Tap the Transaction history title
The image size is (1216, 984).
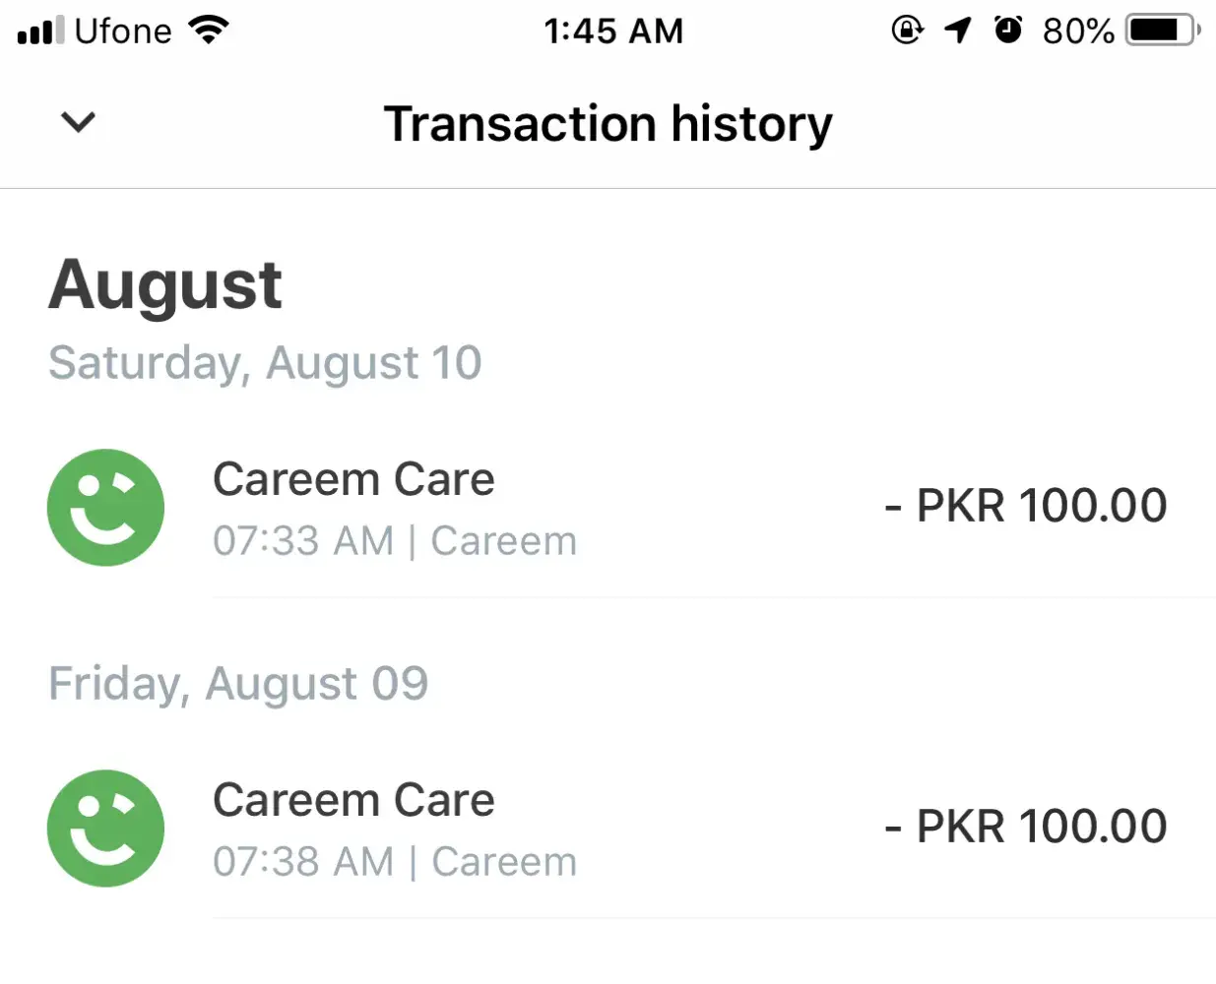608,124
